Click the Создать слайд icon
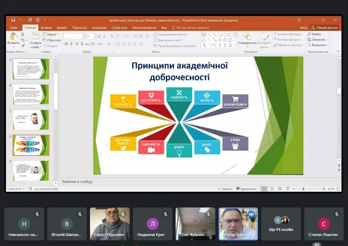Viewport: 348px width, 246px height. coord(36,37)
